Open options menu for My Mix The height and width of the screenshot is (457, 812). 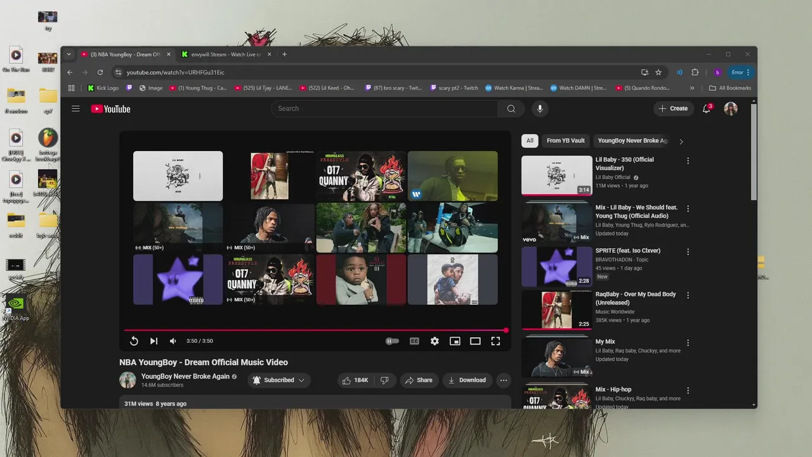688,343
